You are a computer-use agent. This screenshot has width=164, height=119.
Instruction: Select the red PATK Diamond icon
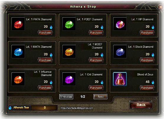point(18,24)
